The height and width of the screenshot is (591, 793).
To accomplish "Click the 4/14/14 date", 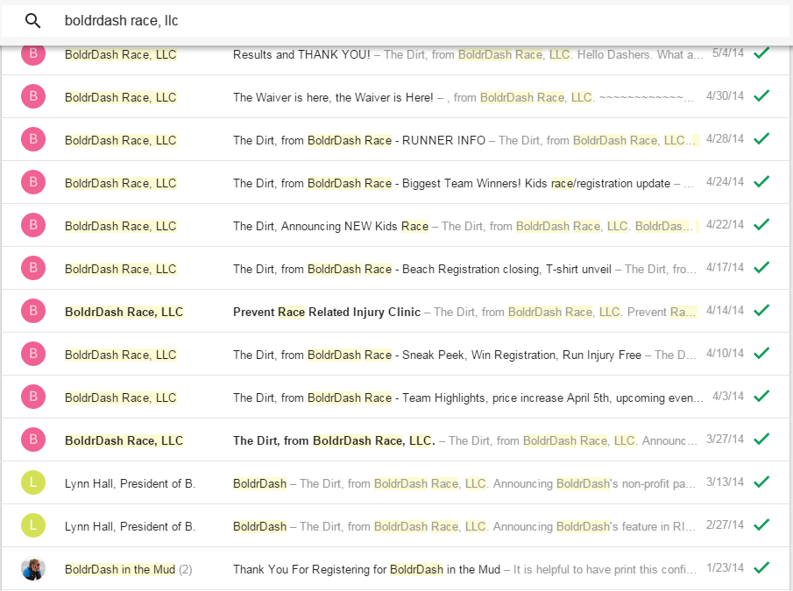I will pyautogui.click(x=725, y=311).
